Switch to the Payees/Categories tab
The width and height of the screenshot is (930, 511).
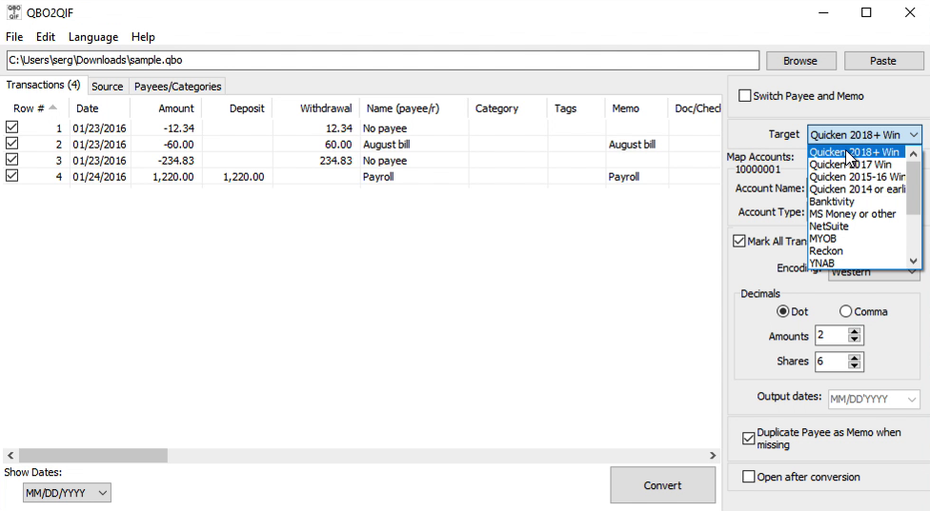click(x=177, y=87)
